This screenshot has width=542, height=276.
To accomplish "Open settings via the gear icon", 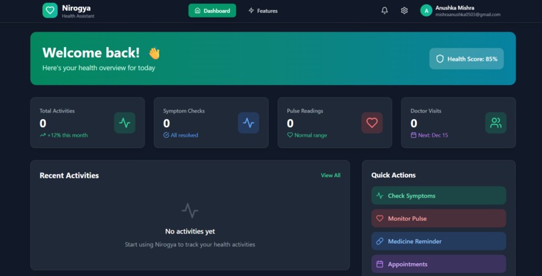I will pyautogui.click(x=404, y=11).
